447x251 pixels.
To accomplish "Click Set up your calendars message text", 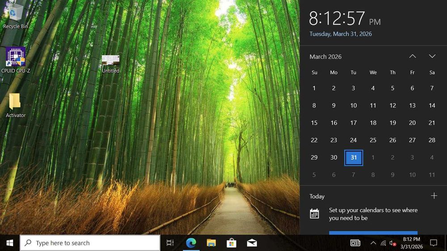I will point(373,214).
